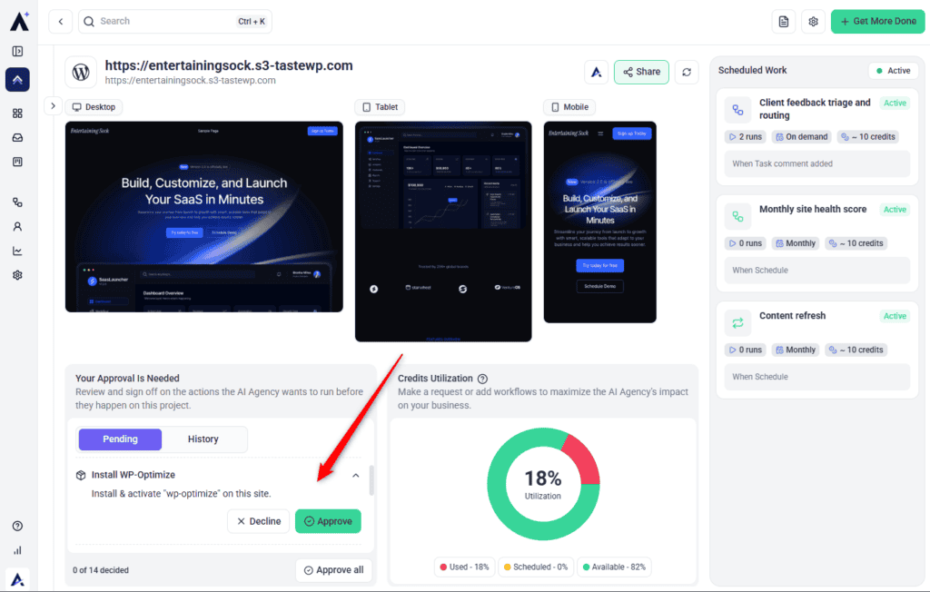The height and width of the screenshot is (592, 930).
Task: Click the On demand chip
Action: (801, 137)
